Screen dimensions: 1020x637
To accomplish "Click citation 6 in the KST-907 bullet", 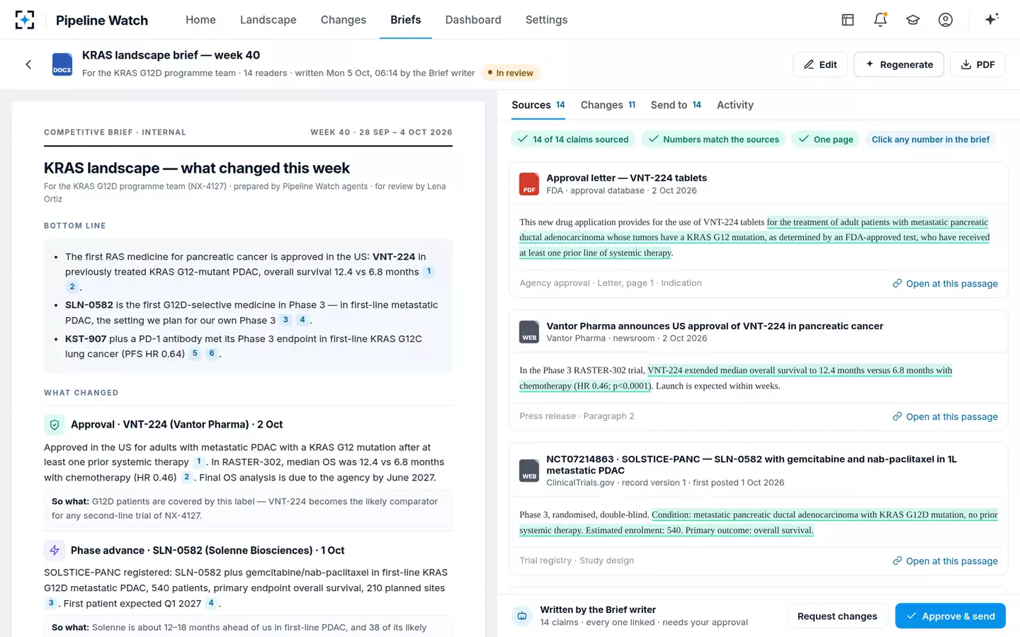I will tap(211, 354).
